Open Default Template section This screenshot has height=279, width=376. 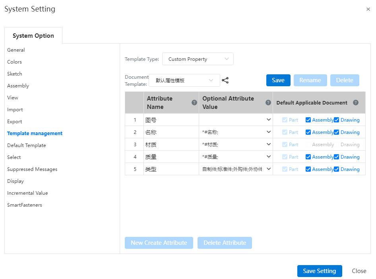(26, 145)
